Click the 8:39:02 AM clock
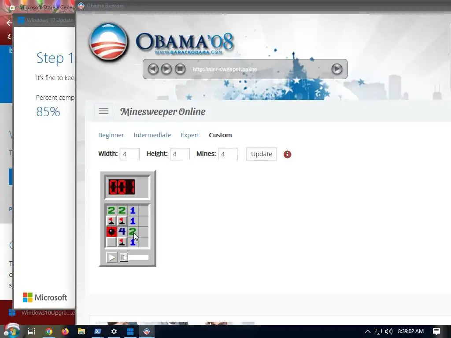This screenshot has height=338, width=451. click(411, 331)
